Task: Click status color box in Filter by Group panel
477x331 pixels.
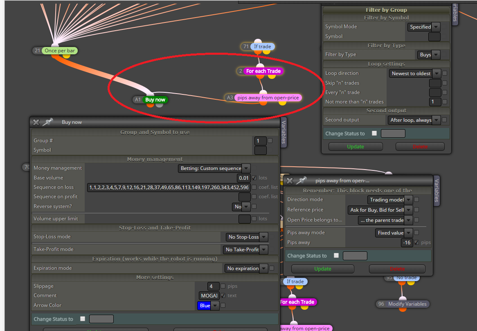Action: (393, 134)
